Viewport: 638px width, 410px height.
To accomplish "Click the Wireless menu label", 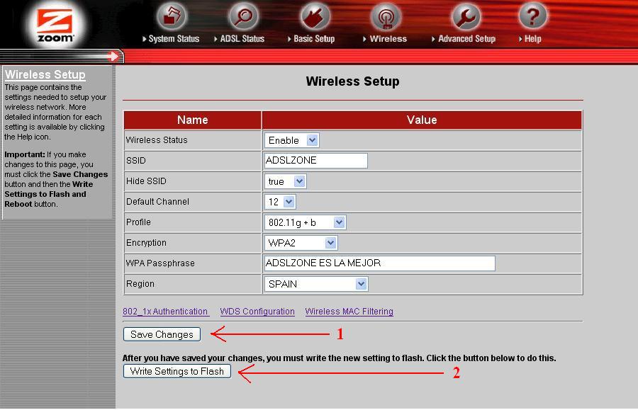I will (388, 39).
